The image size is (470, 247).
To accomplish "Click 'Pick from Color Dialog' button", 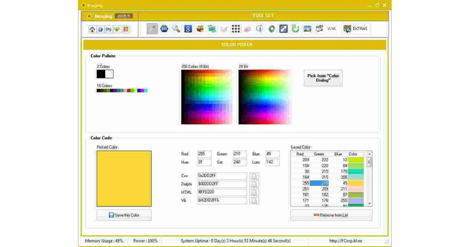I will click(323, 78).
